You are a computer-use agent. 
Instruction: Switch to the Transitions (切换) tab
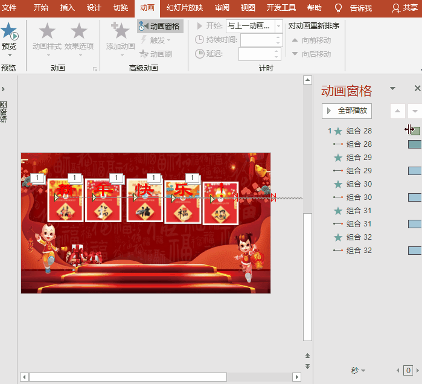tap(120, 8)
